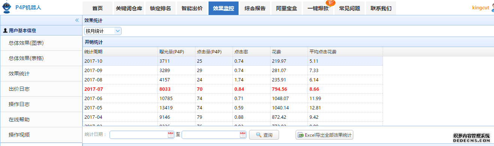Open the 智能出价 tab

[192, 8]
